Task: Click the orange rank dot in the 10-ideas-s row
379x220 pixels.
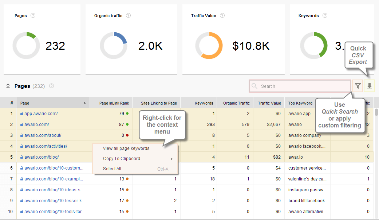Action: click(127, 190)
